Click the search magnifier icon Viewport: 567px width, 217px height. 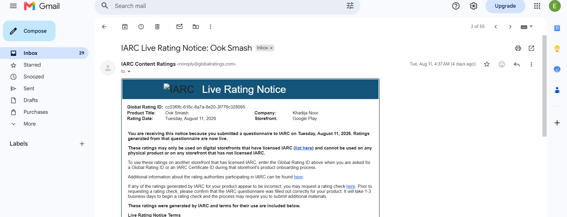[x=105, y=6]
